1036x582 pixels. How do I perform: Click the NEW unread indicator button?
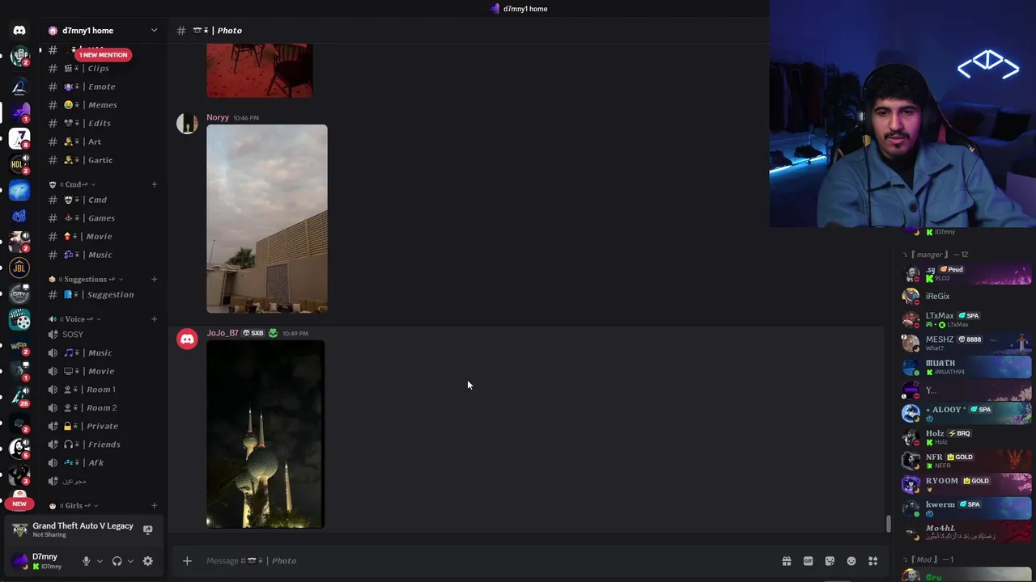[x=19, y=504]
